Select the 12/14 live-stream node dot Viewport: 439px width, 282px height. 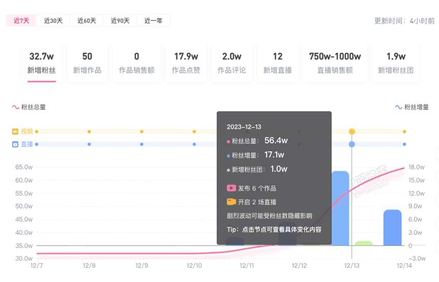click(404, 145)
